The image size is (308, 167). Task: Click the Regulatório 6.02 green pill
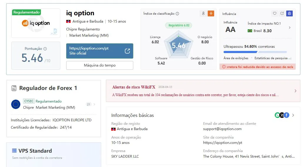click(x=179, y=25)
